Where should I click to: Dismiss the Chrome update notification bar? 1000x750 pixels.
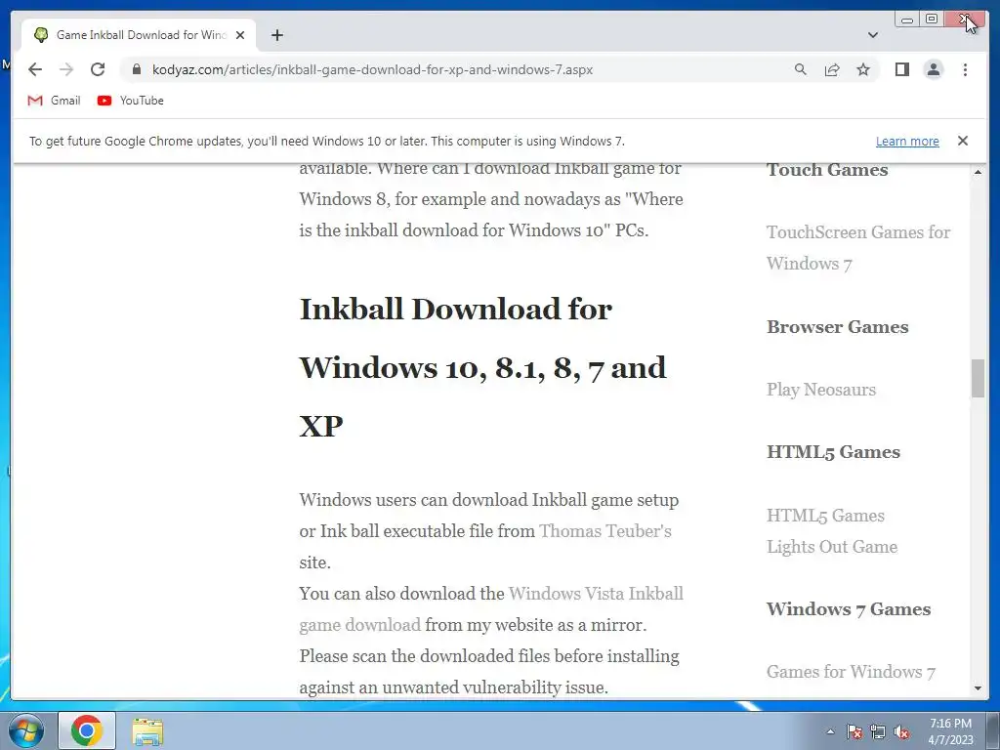(962, 141)
